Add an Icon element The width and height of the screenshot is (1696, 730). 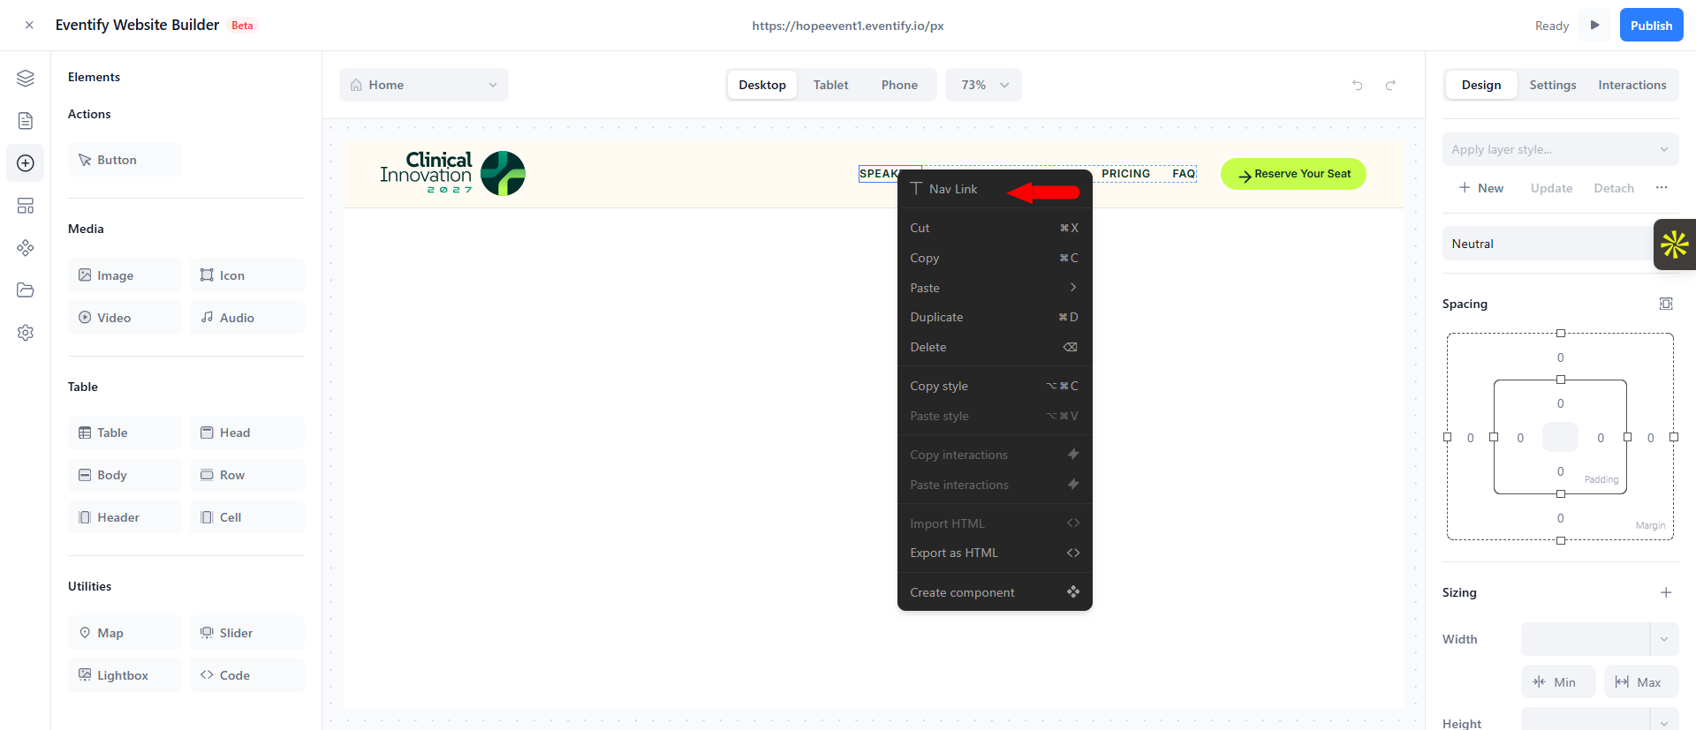[247, 275]
